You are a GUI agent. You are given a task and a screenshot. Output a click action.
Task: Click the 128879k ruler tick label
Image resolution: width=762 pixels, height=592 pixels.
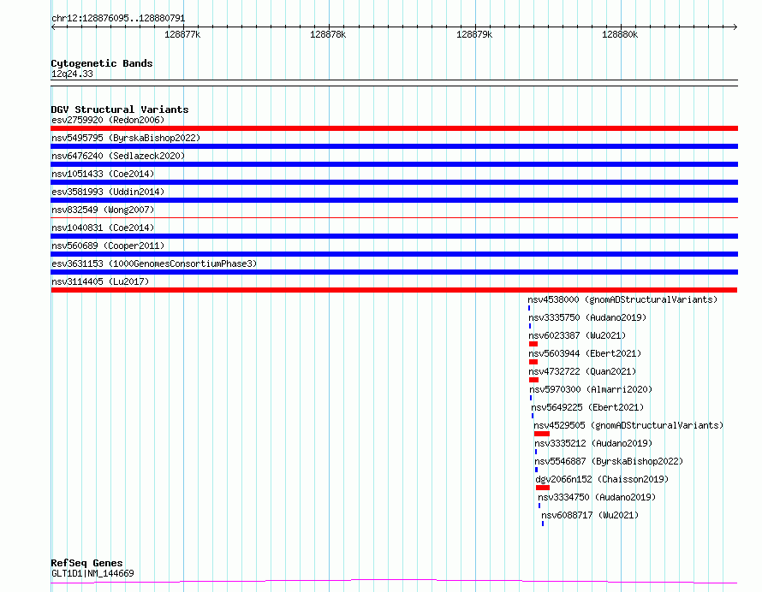pos(474,34)
